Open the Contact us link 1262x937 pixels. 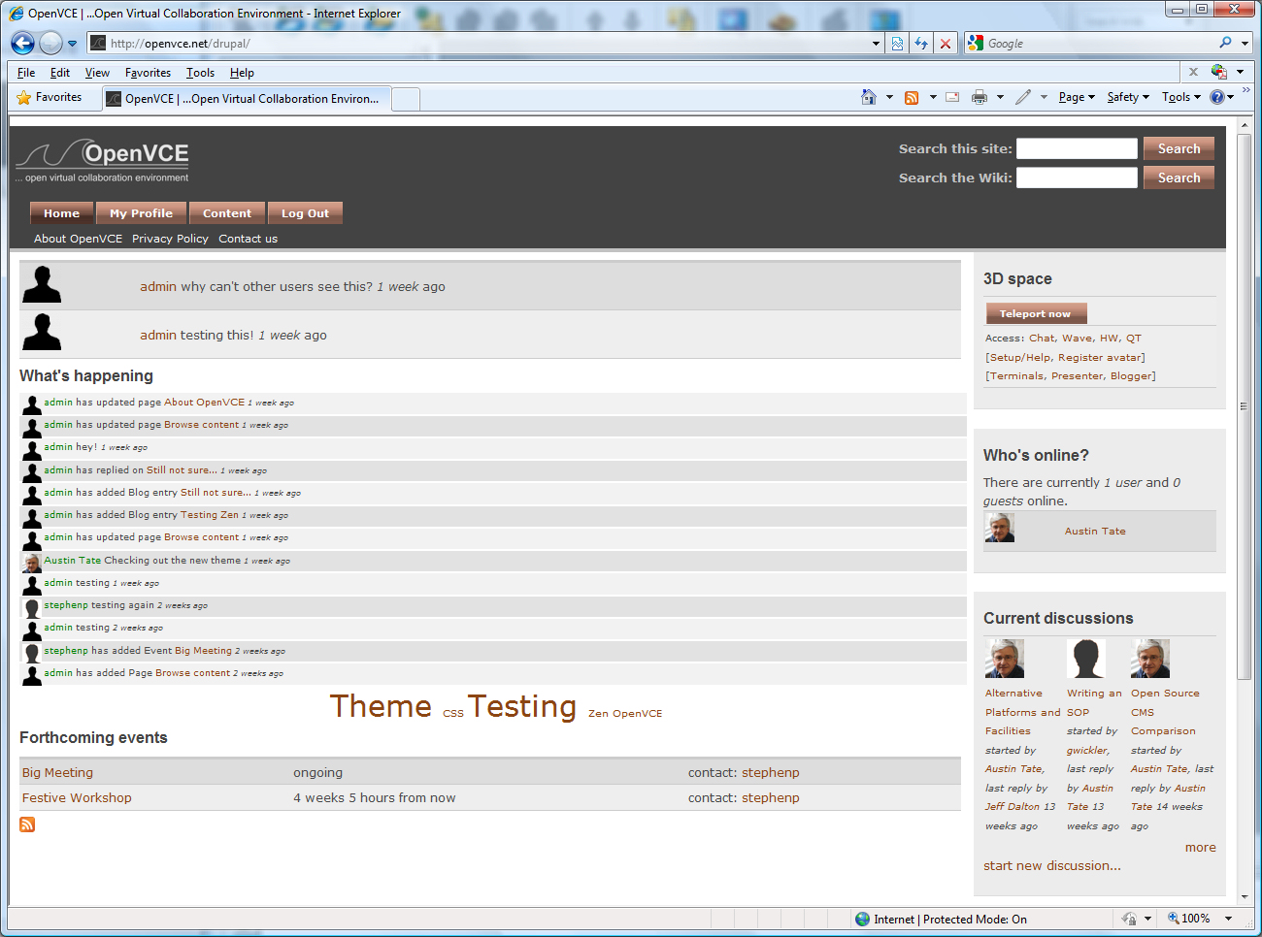coord(248,239)
